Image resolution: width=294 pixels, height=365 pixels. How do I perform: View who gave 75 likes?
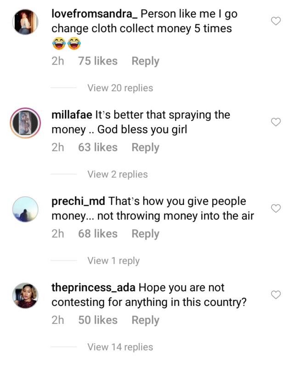click(98, 61)
